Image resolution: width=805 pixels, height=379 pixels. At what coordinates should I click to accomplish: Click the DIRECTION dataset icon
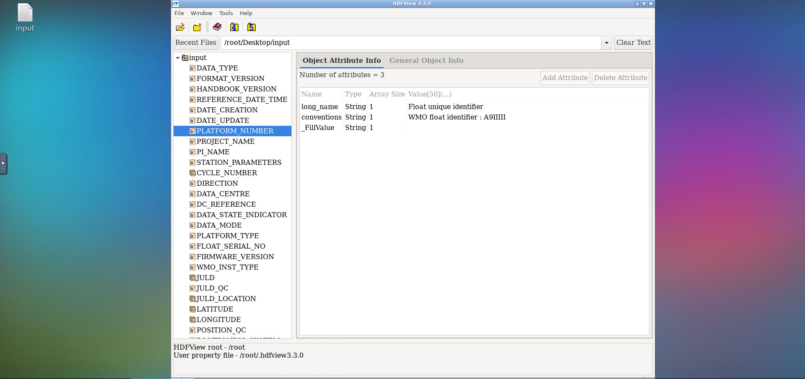pyautogui.click(x=192, y=183)
